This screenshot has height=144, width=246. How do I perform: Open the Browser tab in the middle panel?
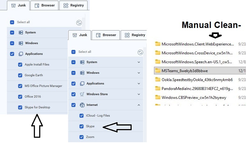click(106, 35)
